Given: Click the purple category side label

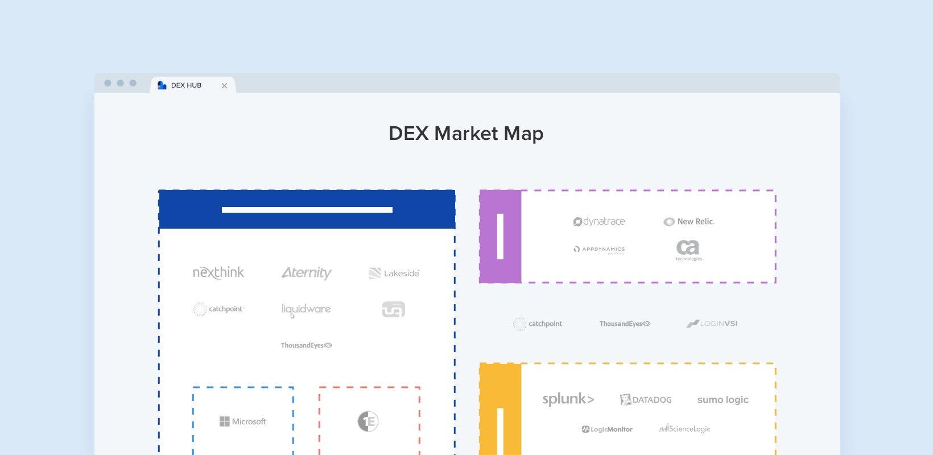Looking at the screenshot, I should [501, 237].
